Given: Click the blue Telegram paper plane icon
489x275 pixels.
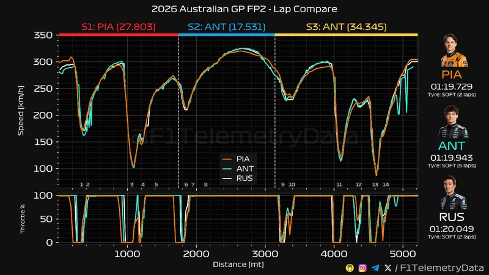Looking at the screenshot, I should pyautogui.click(x=375, y=268).
